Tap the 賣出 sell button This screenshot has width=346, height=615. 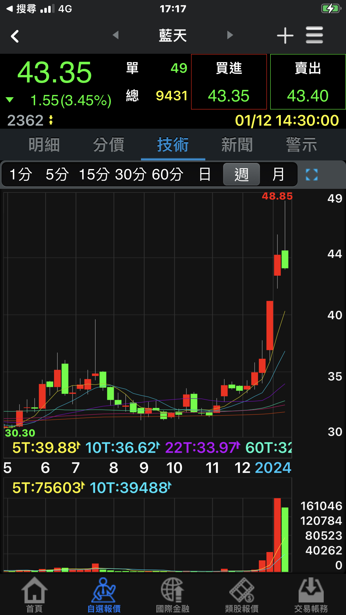pyautogui.click(x=308, y=82)
